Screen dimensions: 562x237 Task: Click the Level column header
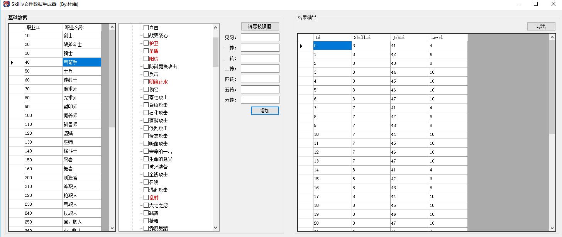448,37
